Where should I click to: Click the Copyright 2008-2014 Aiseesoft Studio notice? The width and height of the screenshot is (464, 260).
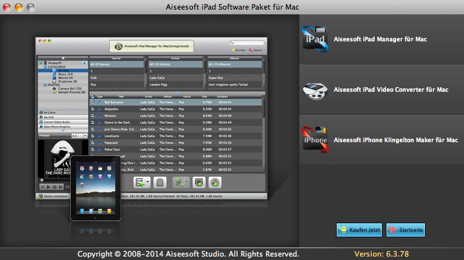tap(188, 254)
